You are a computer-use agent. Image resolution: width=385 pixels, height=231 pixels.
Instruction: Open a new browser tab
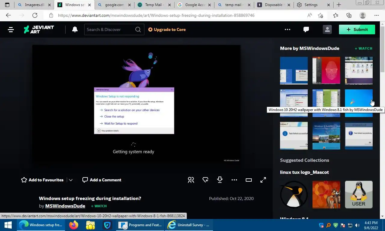[x=339, y=5]
